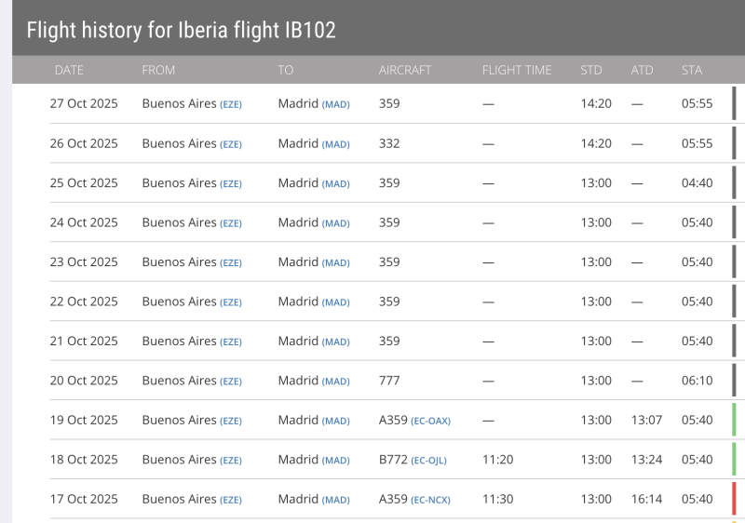Screen dimensions: 745x523
Task: Click the FROM column header
Action: pyautogui.click(x=158, y=70)
